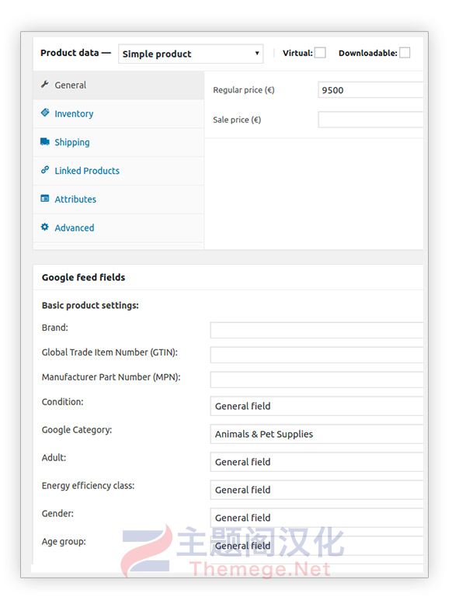Screen dimensions: 466x600
Task: Expand the Adult dropdown
Action: click(x=317, y=462)
